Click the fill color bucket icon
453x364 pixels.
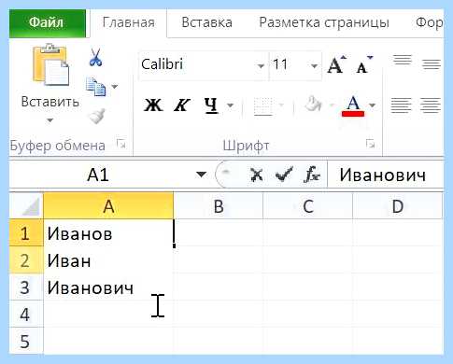(x=313, y=105)
